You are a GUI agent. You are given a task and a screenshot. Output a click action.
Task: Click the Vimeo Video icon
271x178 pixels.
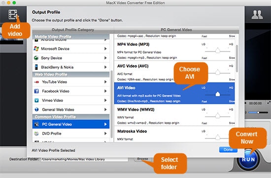point(36,100)
